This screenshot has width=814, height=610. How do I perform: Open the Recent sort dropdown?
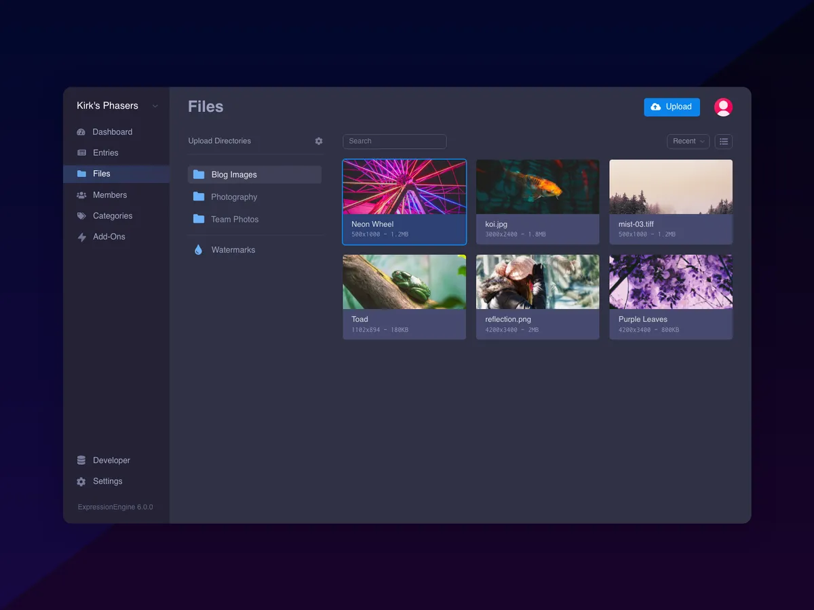687,141
